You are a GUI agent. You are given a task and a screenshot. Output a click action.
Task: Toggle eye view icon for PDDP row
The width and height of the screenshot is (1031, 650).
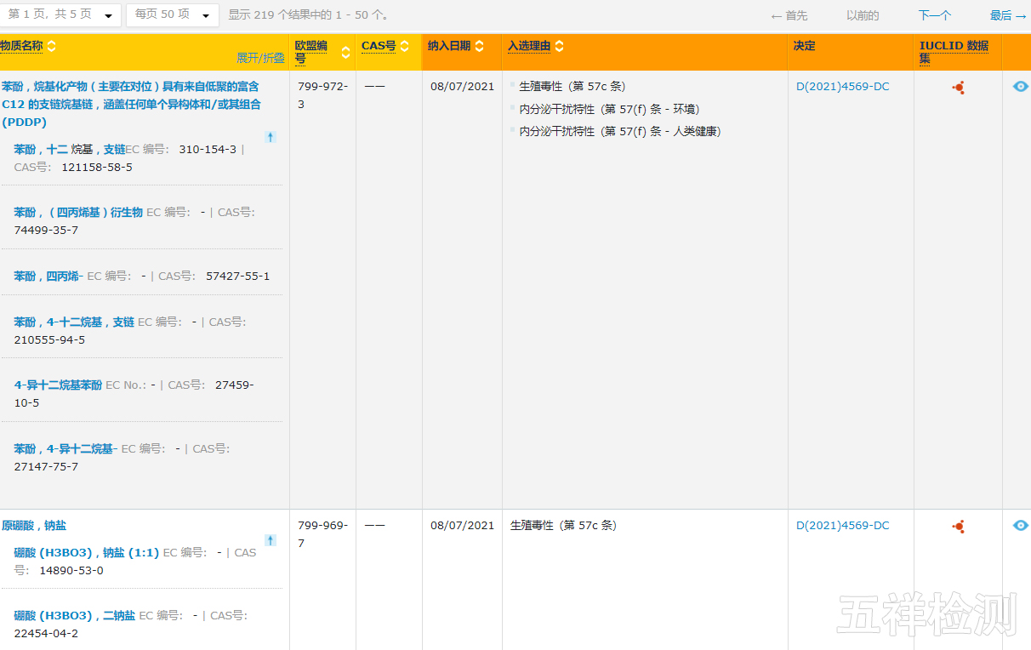1021,87
